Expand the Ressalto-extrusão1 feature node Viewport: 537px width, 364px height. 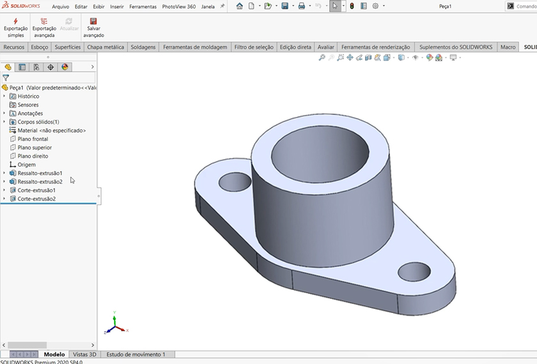pyautogui.click(x=4, y=173)
